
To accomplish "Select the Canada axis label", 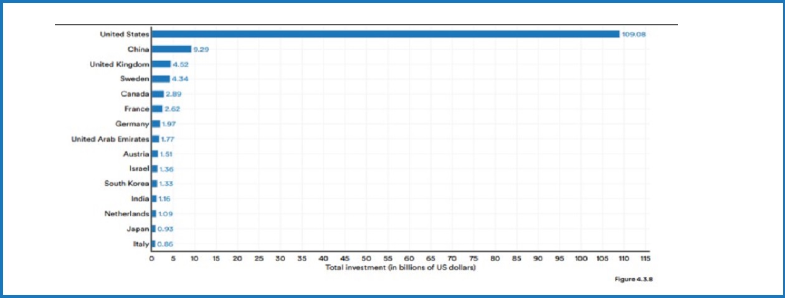I will pos(135,94).
